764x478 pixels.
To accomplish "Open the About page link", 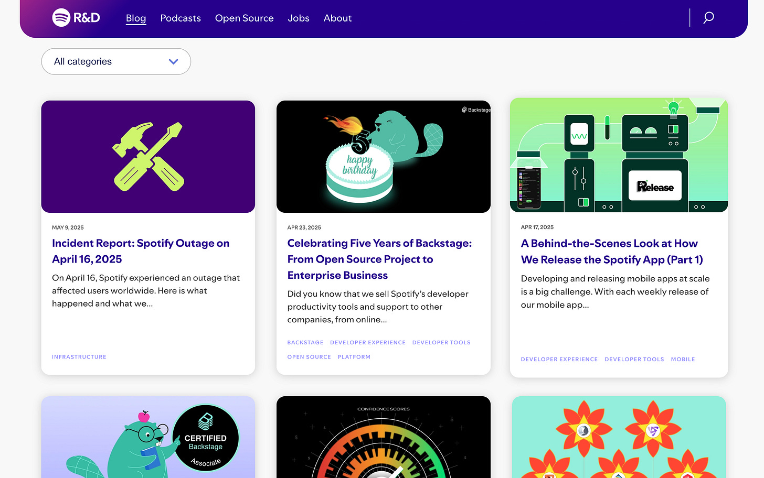I will tap(337, 18).
